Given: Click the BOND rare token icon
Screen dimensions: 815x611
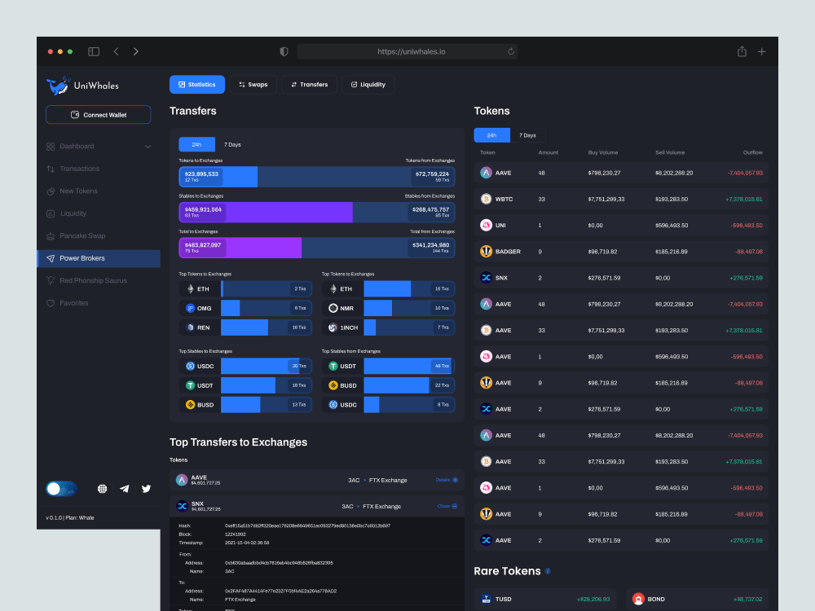Looking at the screenshot, I should click(638, 599).
